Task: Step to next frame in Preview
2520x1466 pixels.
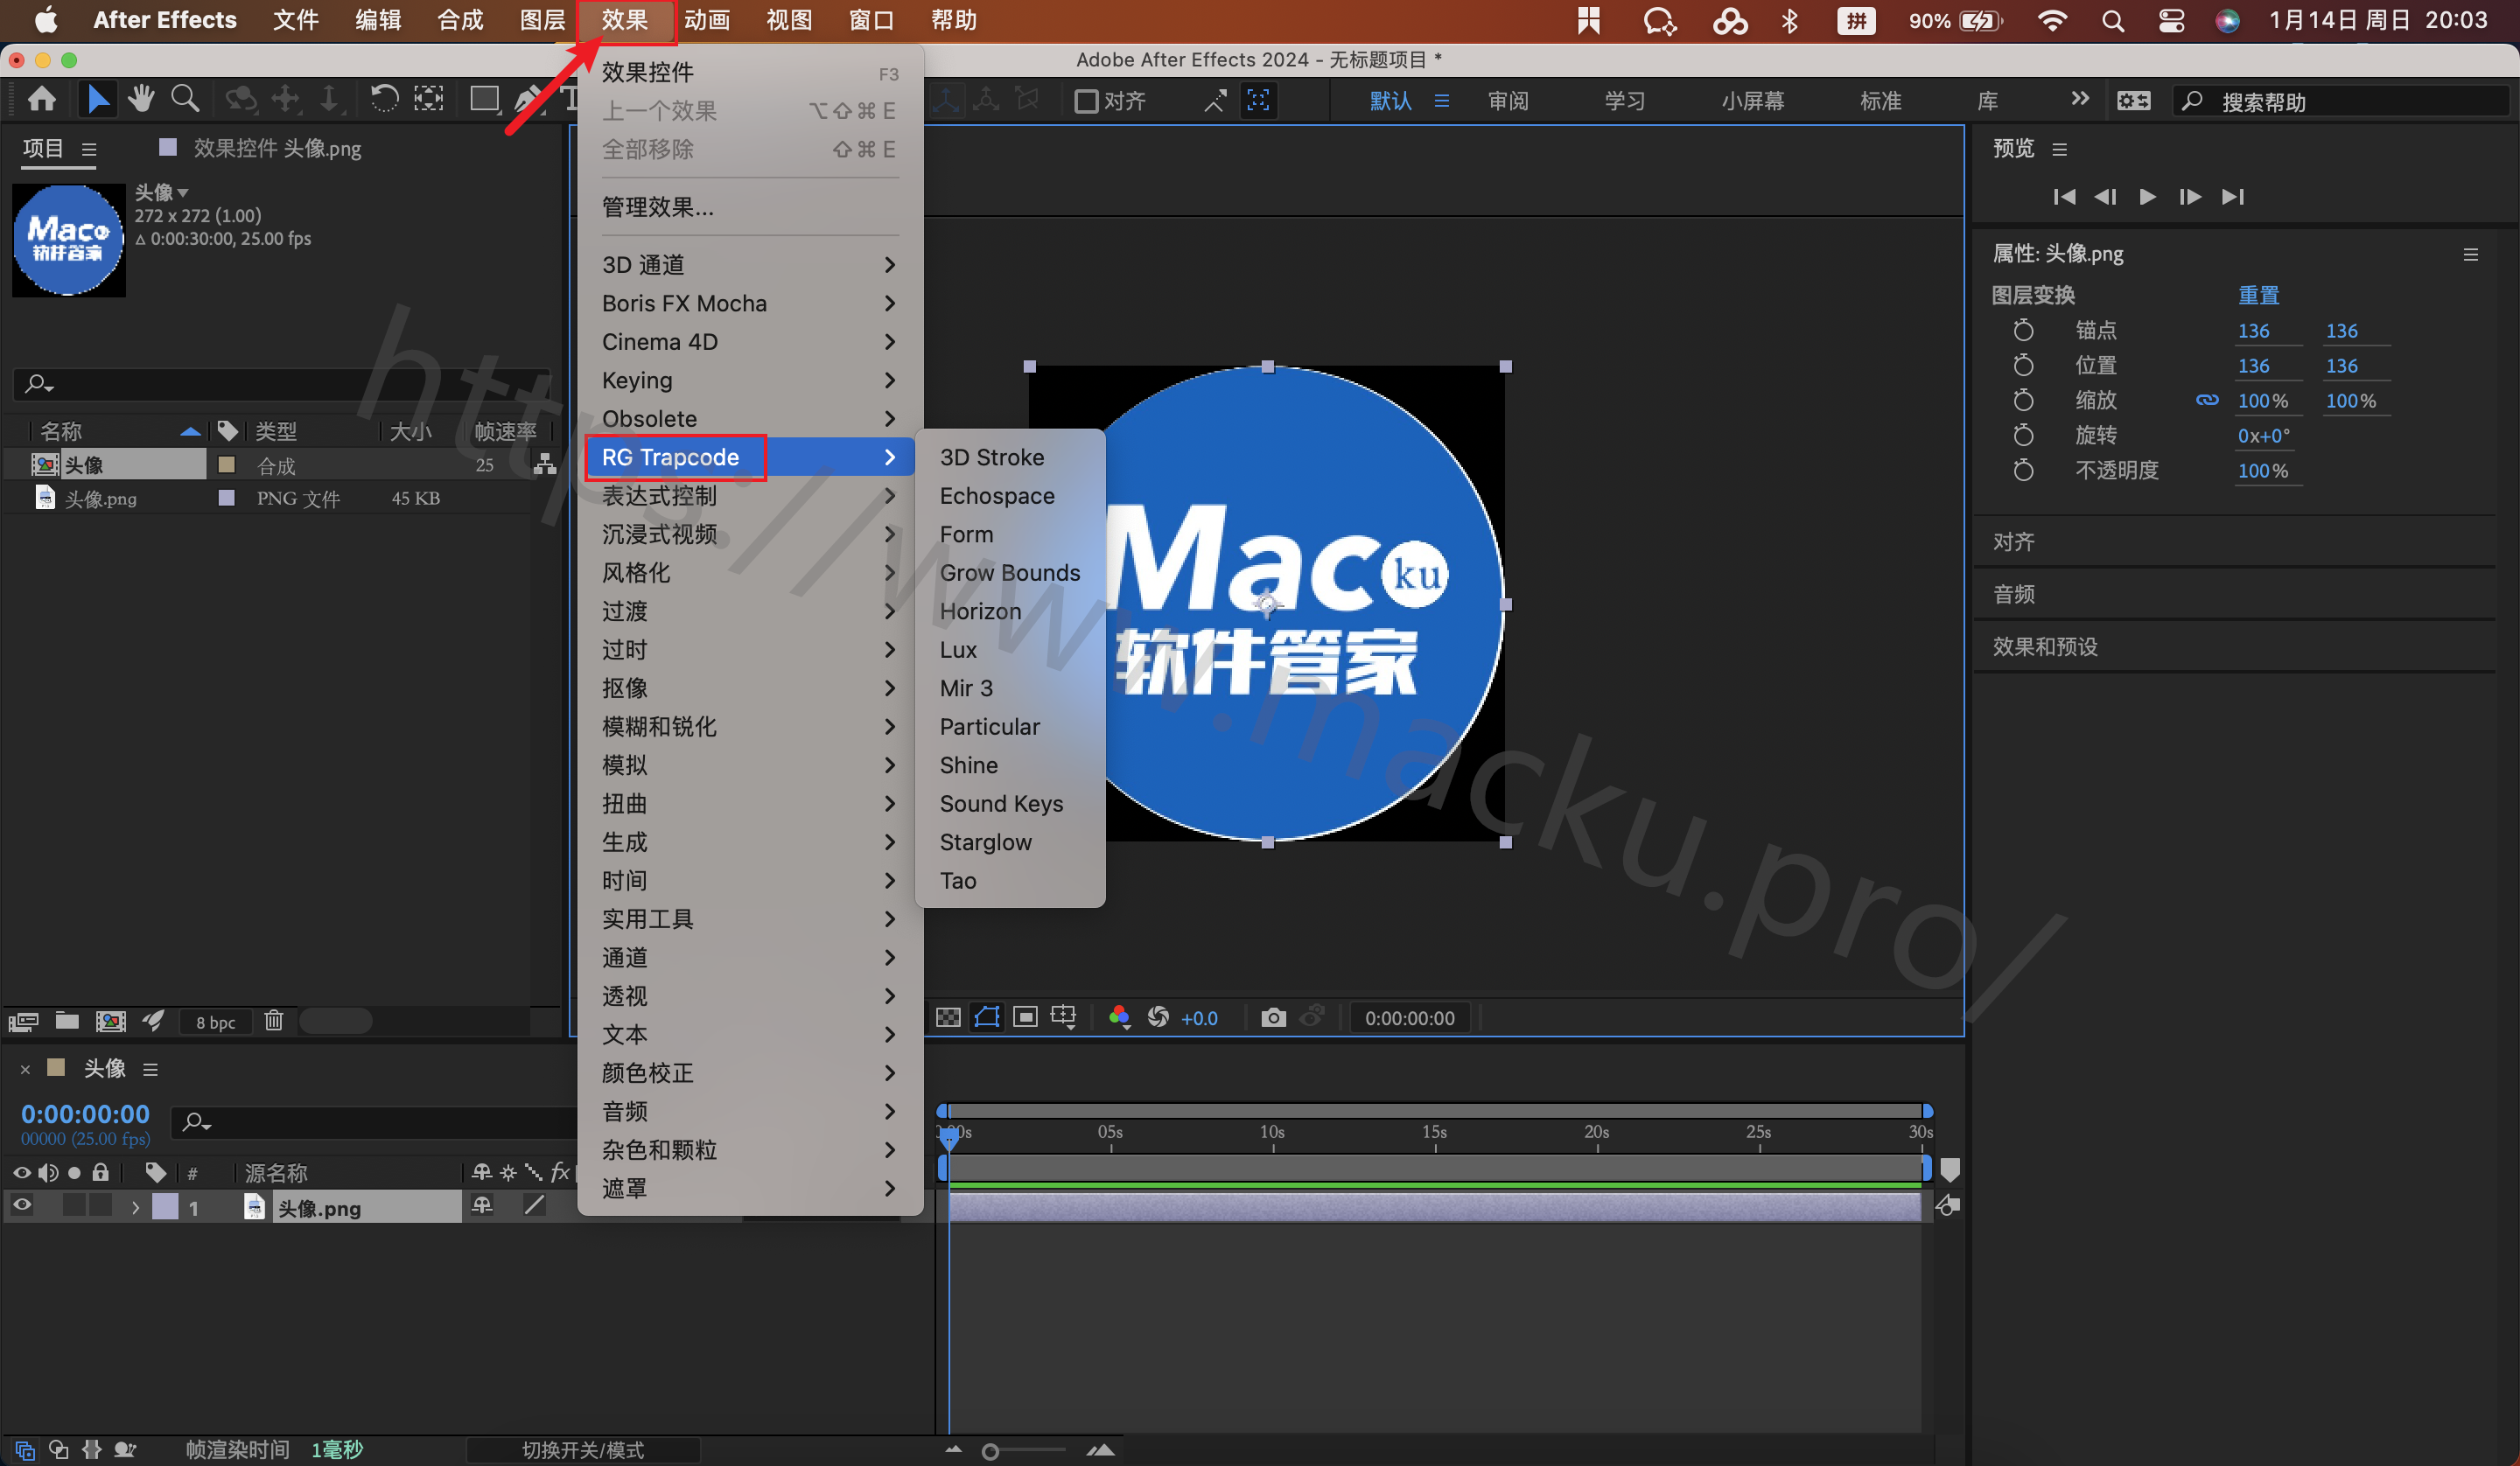Action: 2189,197
